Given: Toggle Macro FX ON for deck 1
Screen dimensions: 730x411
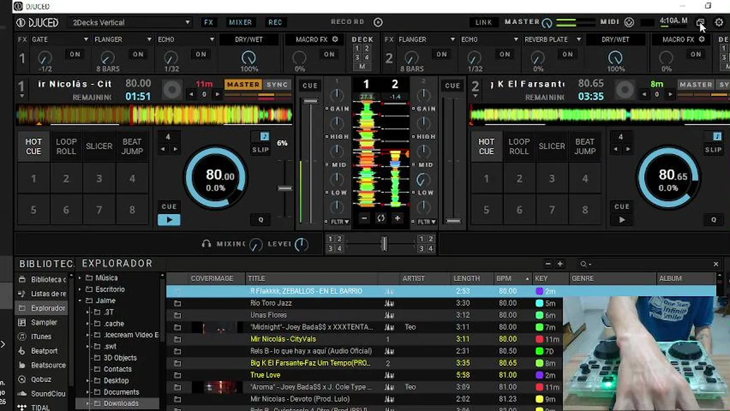Looking at the screenshot, I should (x=329, y=54).
